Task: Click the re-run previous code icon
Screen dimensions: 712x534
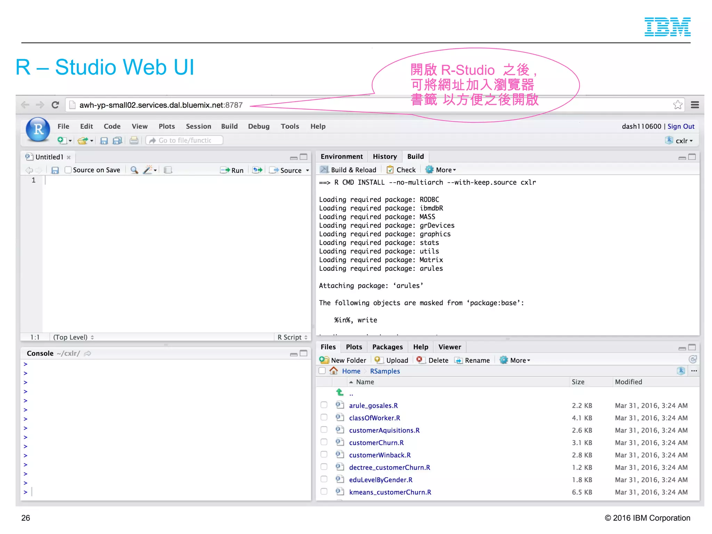Action: pos(258,170)
